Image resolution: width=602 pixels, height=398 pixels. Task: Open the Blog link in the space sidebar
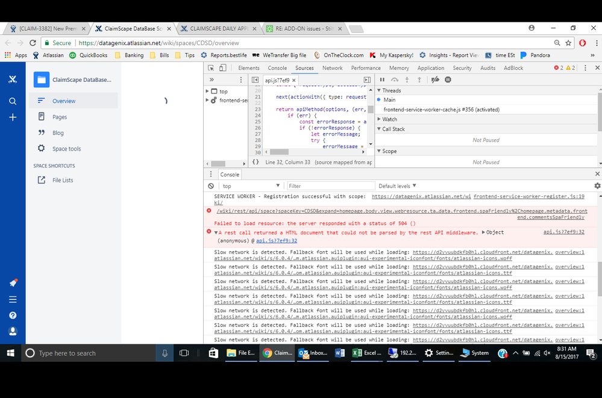[58, 133]
